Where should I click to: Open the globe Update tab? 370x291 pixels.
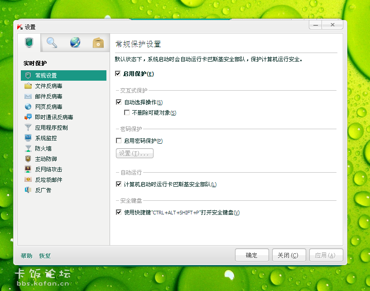[x=75, y=43]
